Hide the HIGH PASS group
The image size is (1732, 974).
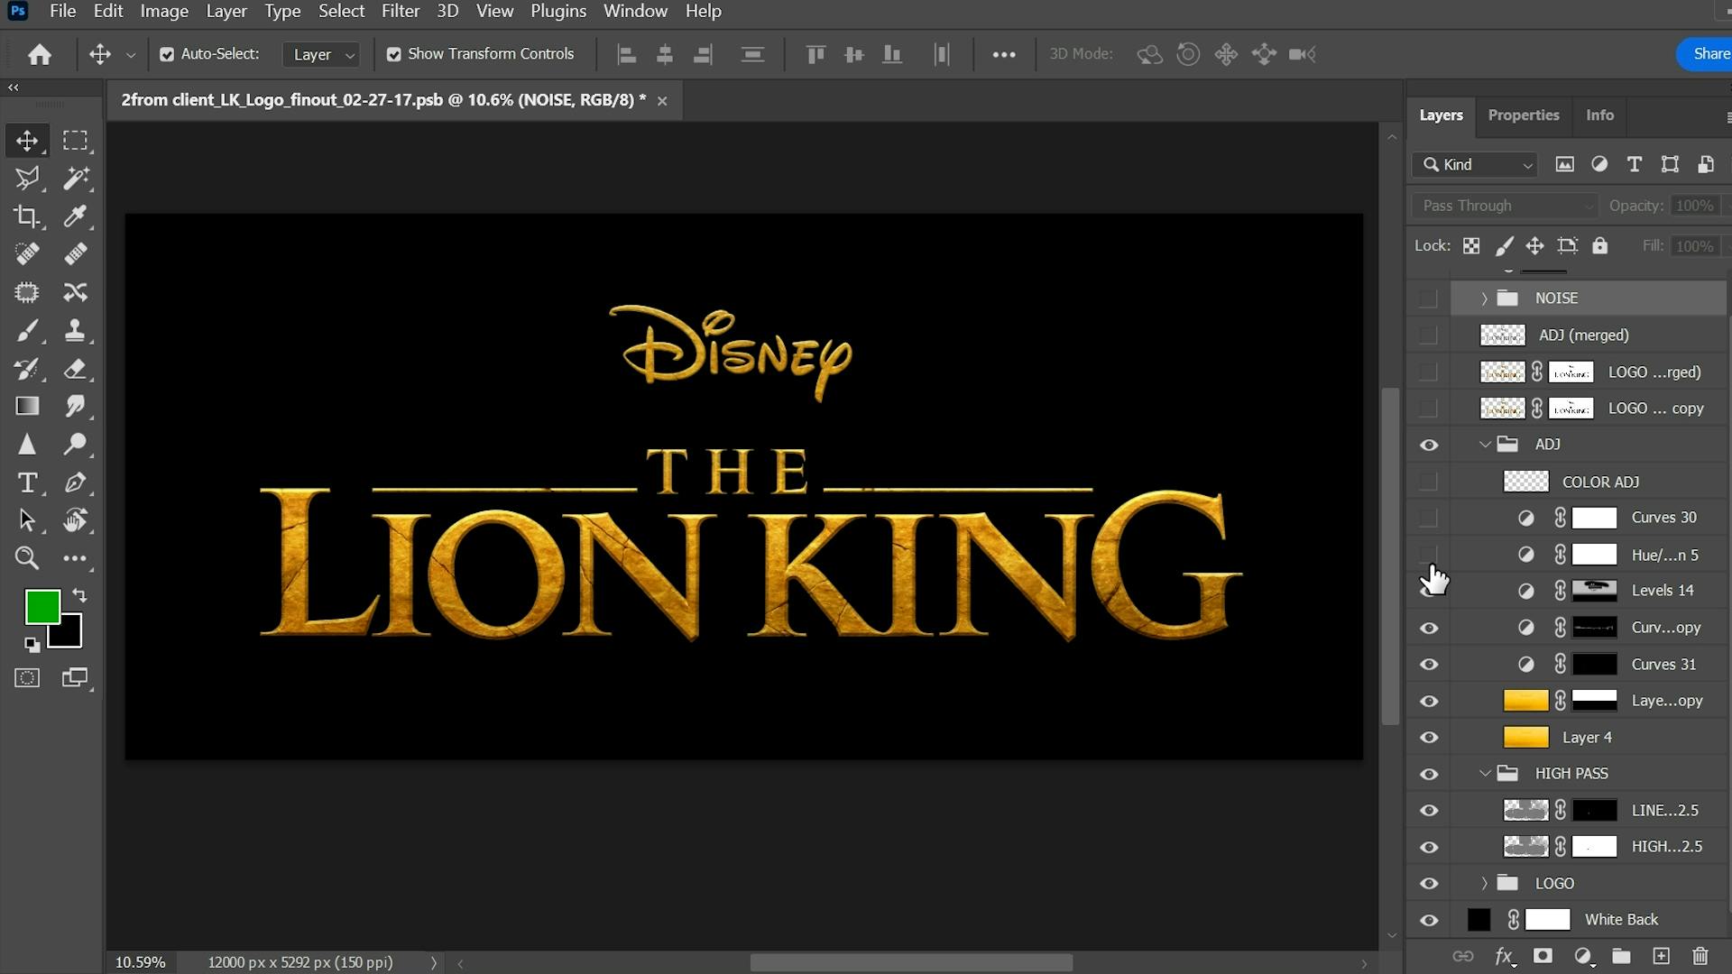click(1429, 775)
